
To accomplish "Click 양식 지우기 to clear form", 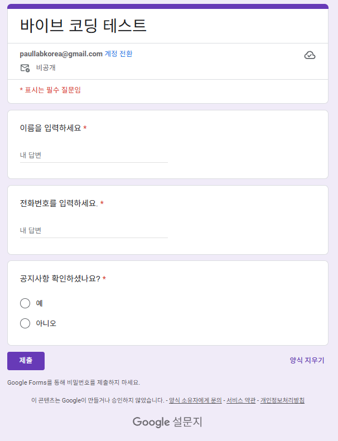I will point(307,361).
